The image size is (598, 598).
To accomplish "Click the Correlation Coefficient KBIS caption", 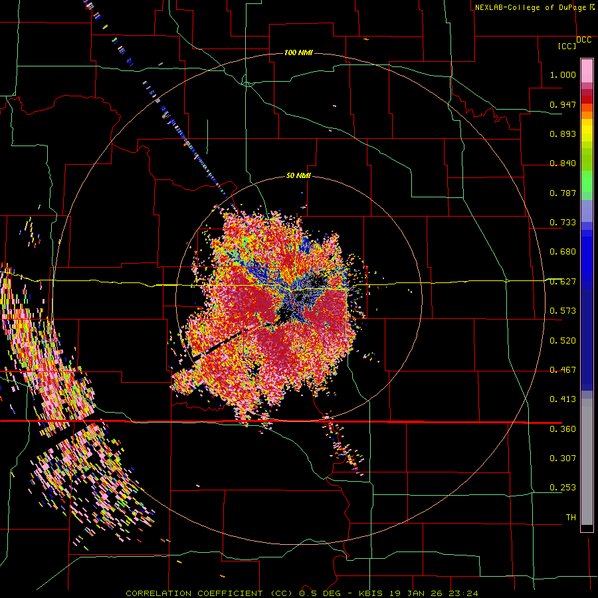I will tap(302, 593).
